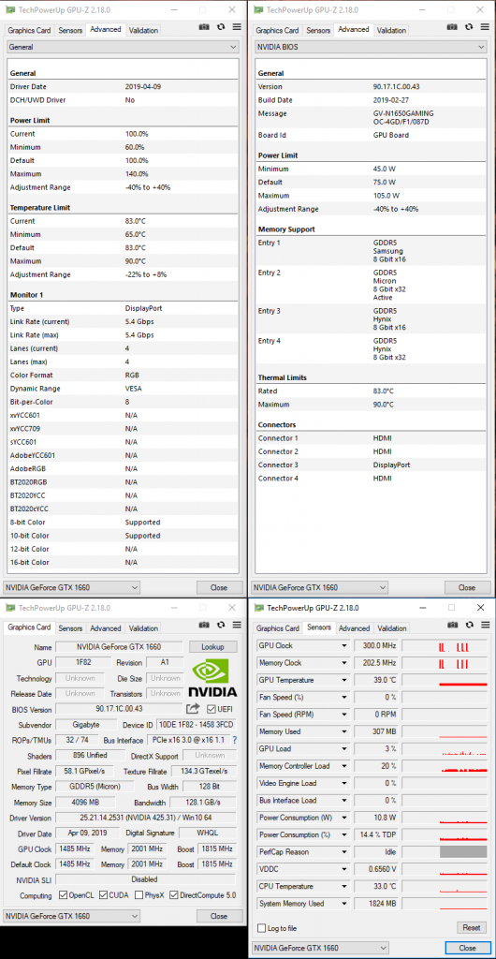Open the General category dropdown
This screenshot has width=496, height=959.
point(123,47)
